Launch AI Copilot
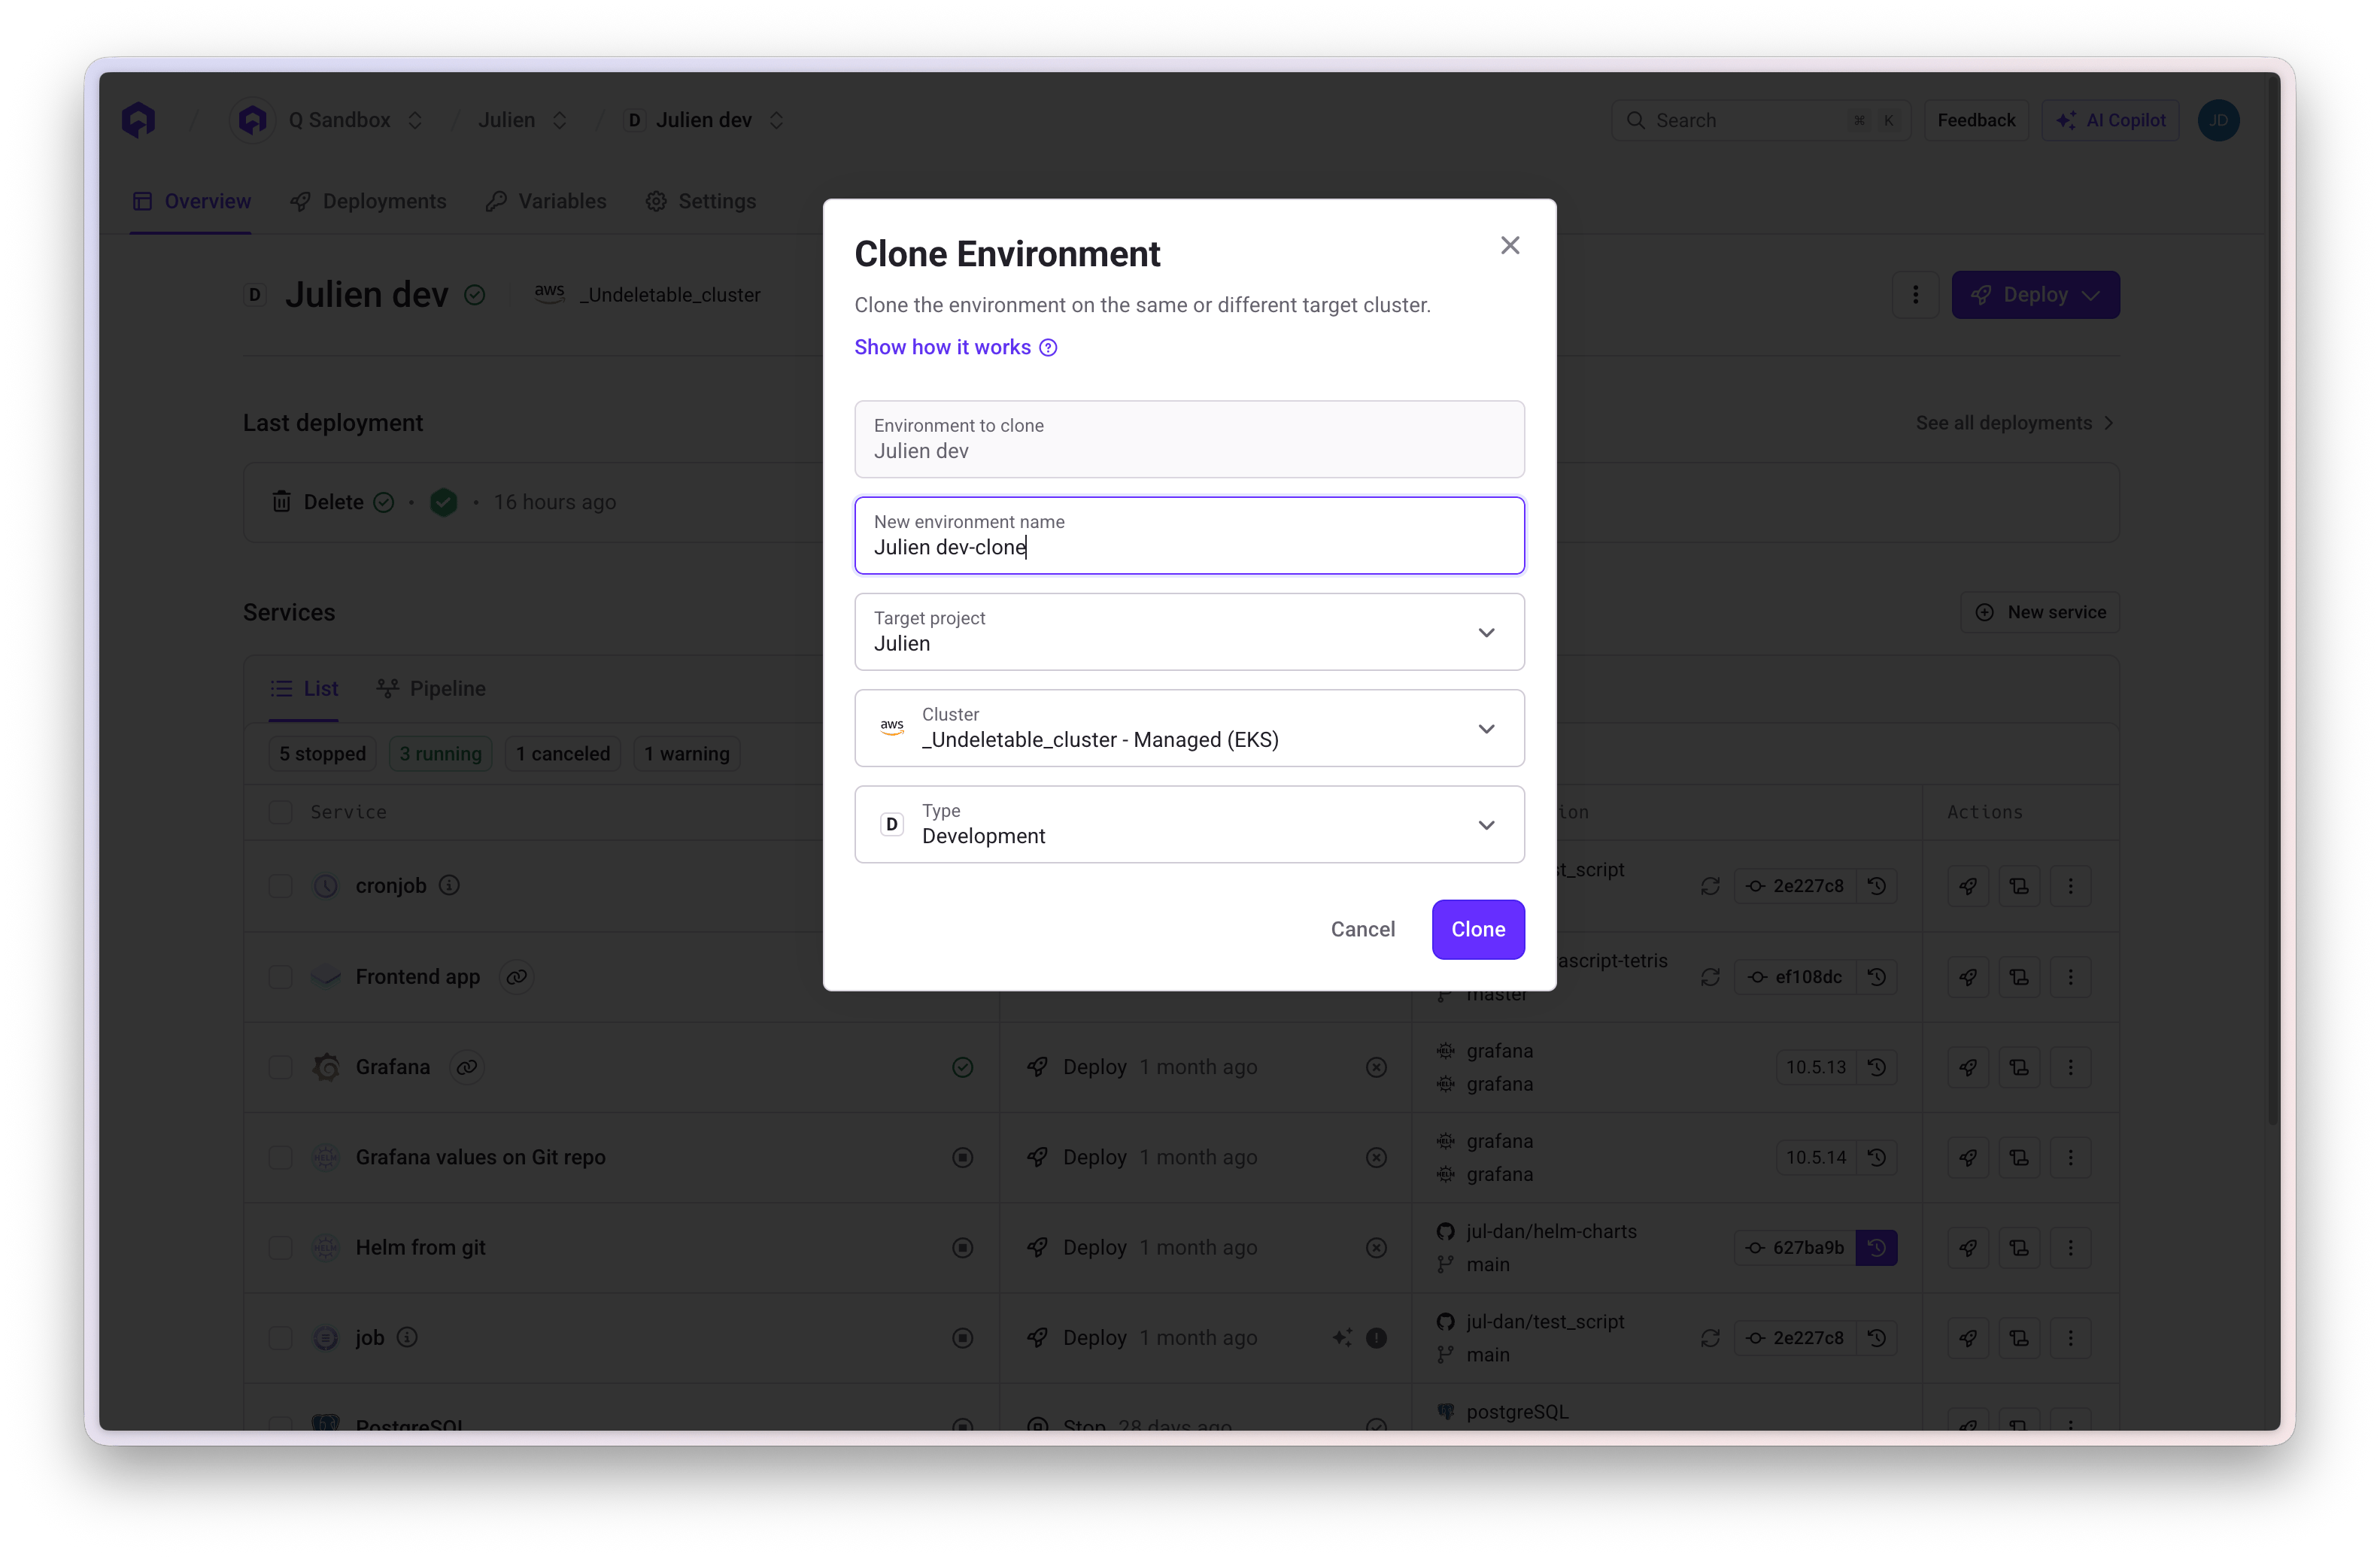 pyautogui.click(x=2110, y=120)
